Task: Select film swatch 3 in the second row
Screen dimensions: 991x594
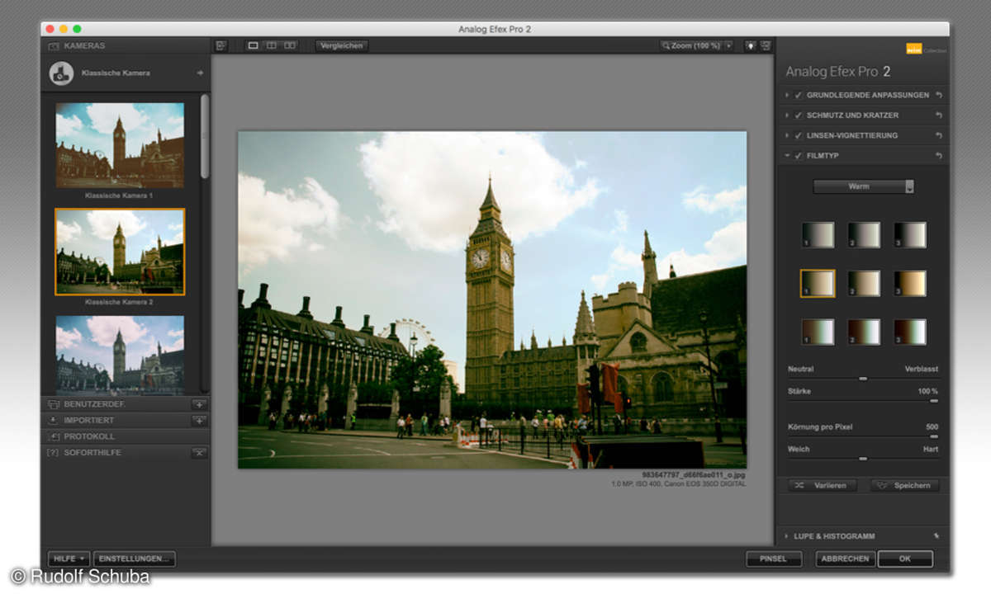Action: [910, 283]
